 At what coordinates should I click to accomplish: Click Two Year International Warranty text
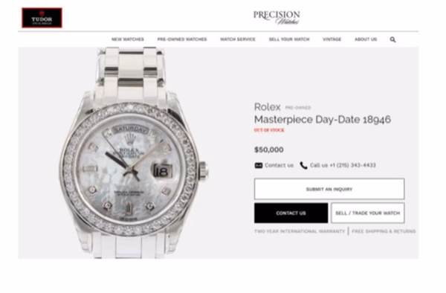point(300,231)
